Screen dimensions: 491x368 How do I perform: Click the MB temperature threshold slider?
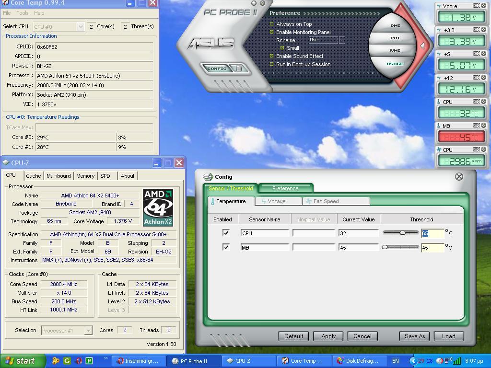click(x=400, y=247)
